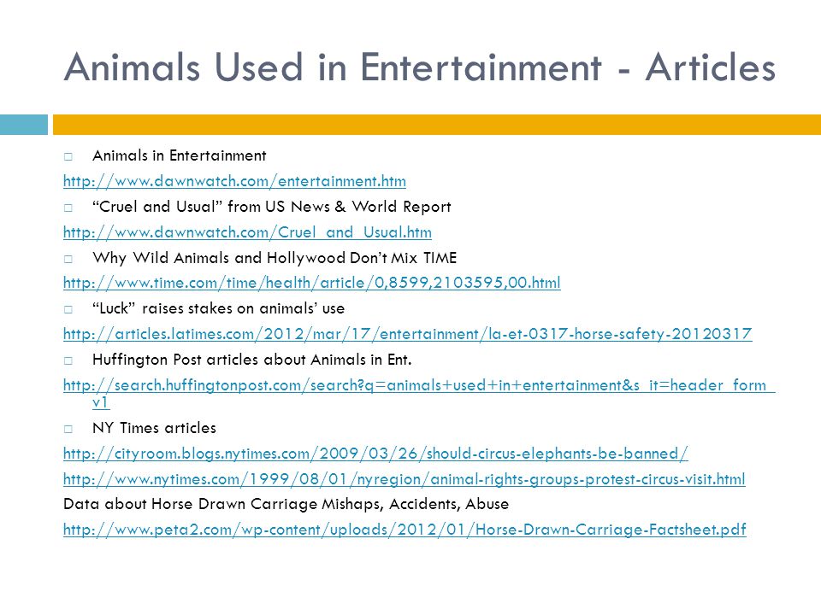Click the bullet square beside 'Why Wild Animals'
Viewport: 821px width, 615px height.
coord(68,258)
